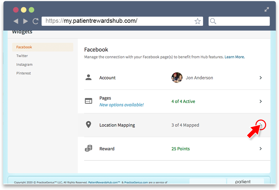Expand the Pages row chevron
This screenshot has height=190, width=279.
click(261, 101)
